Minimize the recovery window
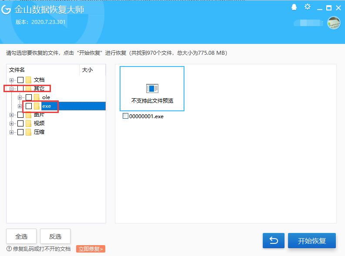This screenshot has height=256, width=345. [x=320, y=9]
